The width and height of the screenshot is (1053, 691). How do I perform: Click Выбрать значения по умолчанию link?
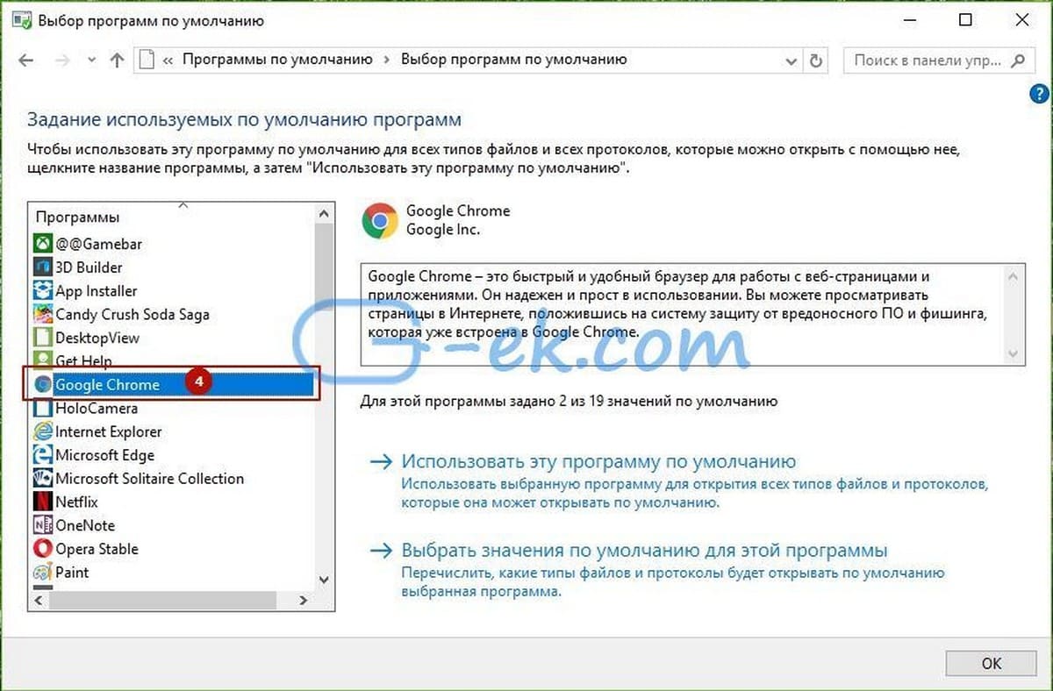coord(644,551)
